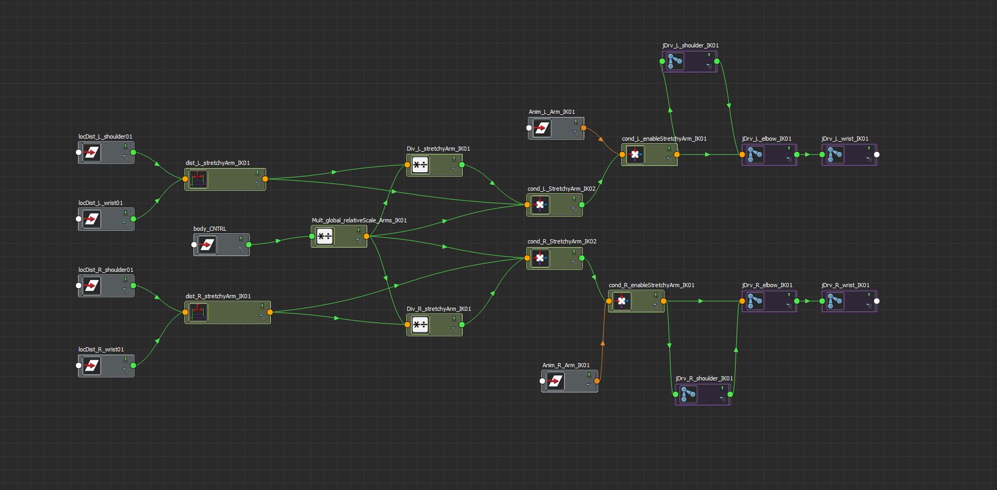
Task: Toggle the pin on jDrv_L_elbow_IK01 node
Action: [x=789, y=149]
